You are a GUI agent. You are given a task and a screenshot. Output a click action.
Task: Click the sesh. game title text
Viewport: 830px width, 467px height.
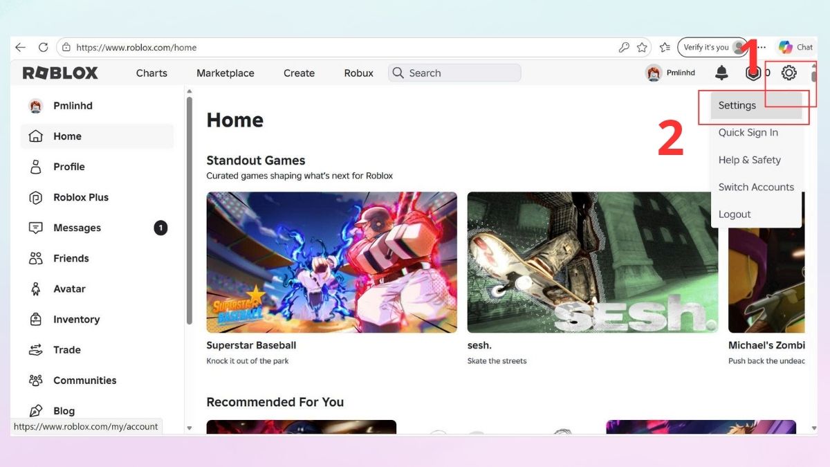click(479, 345)
